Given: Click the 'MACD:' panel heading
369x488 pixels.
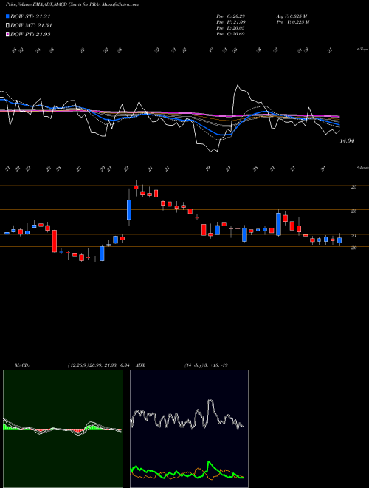Looking at the screenshot, I should click(22, 365).
